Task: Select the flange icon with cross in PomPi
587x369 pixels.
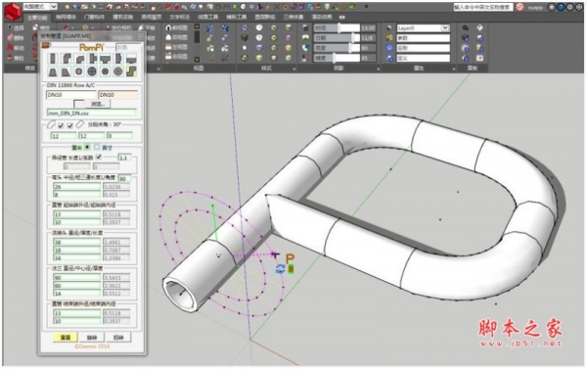Action: pyautogui.click(x=92, y=71)
